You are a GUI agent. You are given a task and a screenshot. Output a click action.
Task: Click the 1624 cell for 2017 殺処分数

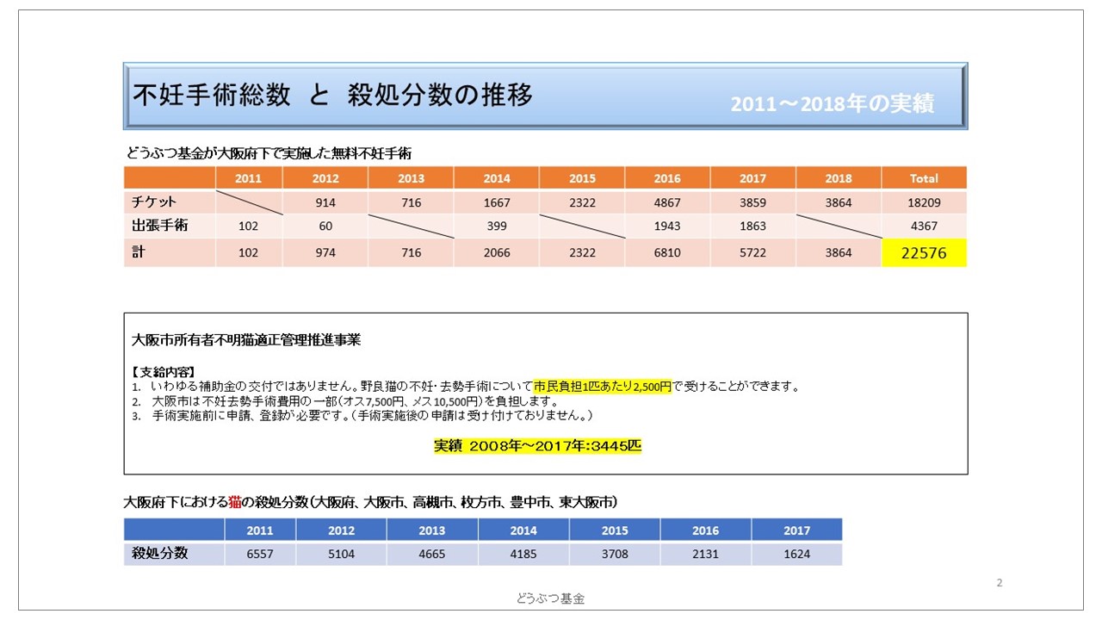tap(796, 554)
